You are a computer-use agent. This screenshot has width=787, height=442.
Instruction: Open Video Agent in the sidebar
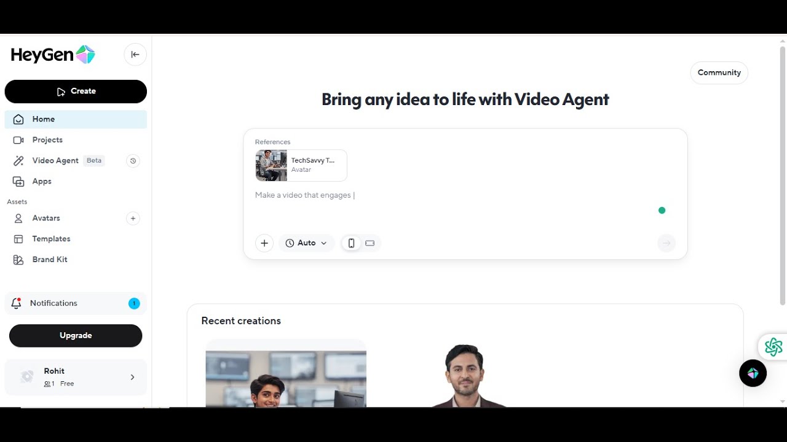55,161
